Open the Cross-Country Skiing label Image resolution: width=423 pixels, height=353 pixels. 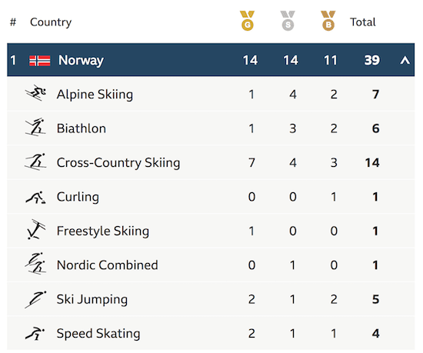[x=118, y=163]
